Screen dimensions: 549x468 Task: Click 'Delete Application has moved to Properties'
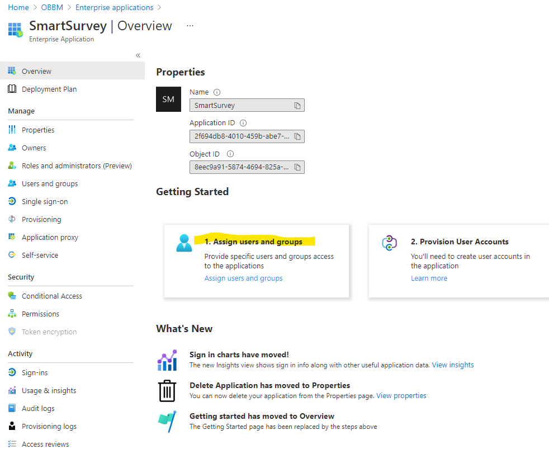269,385
